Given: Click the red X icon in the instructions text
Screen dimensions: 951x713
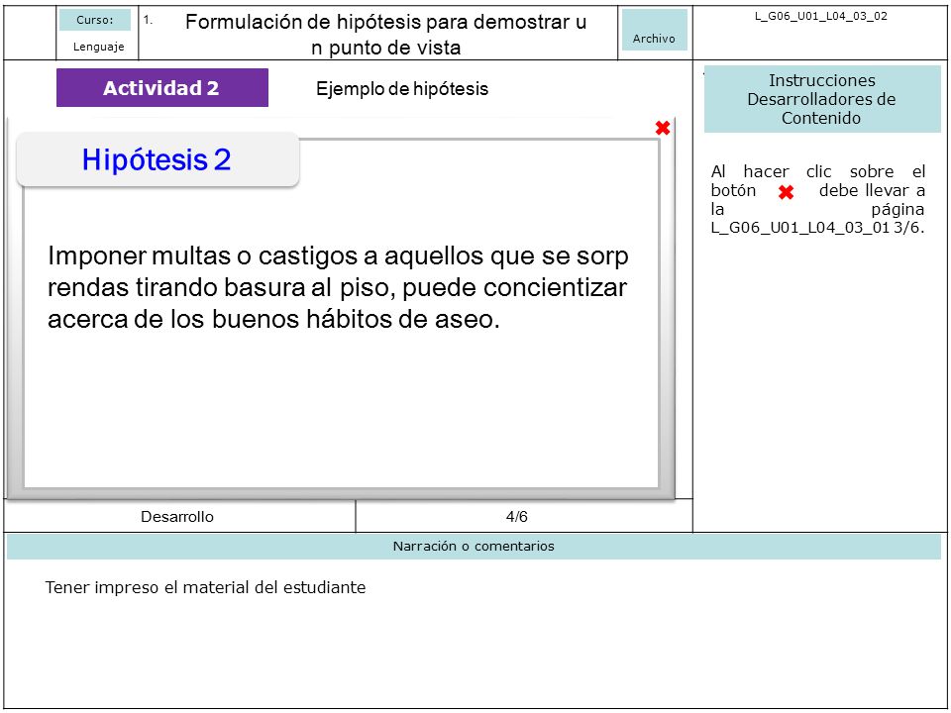Looking at the screenshot, I should [786, 192].
